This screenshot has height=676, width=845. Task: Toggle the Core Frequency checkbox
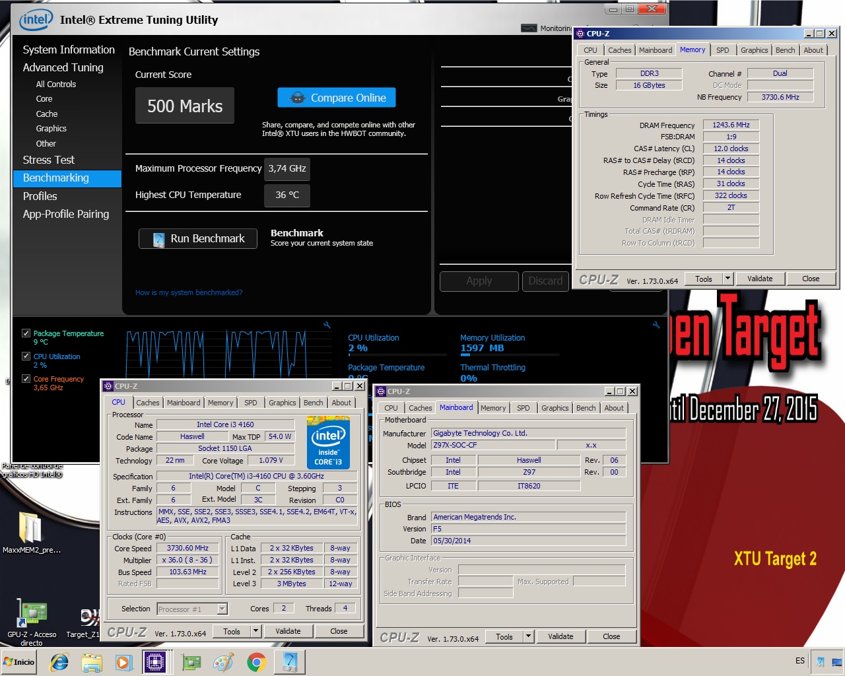(x=26, y=379)
